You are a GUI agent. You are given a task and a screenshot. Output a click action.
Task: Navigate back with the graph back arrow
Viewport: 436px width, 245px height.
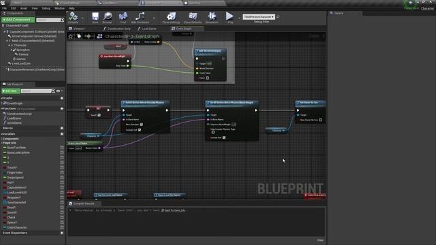pyautogui.click(x=79, y=36)
